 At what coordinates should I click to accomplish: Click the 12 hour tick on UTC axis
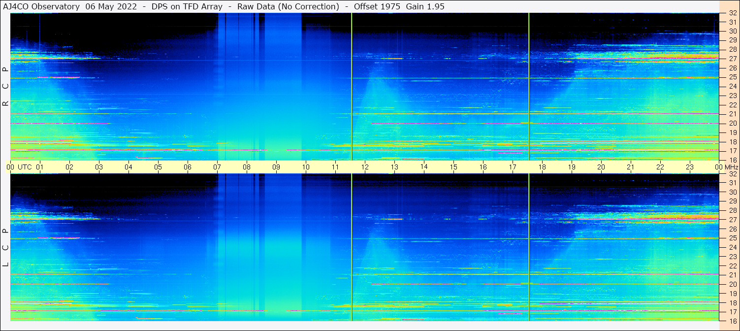365,167
